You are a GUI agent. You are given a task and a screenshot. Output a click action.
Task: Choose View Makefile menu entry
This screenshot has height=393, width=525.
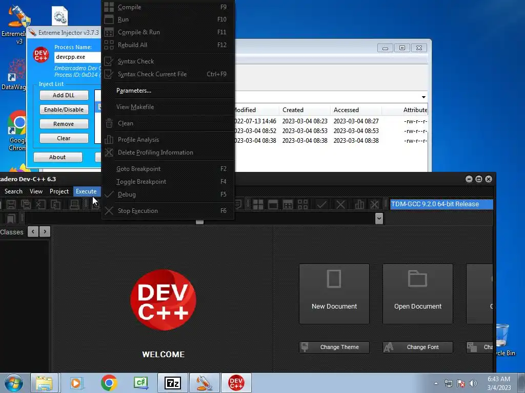click(x=168, y=107)
